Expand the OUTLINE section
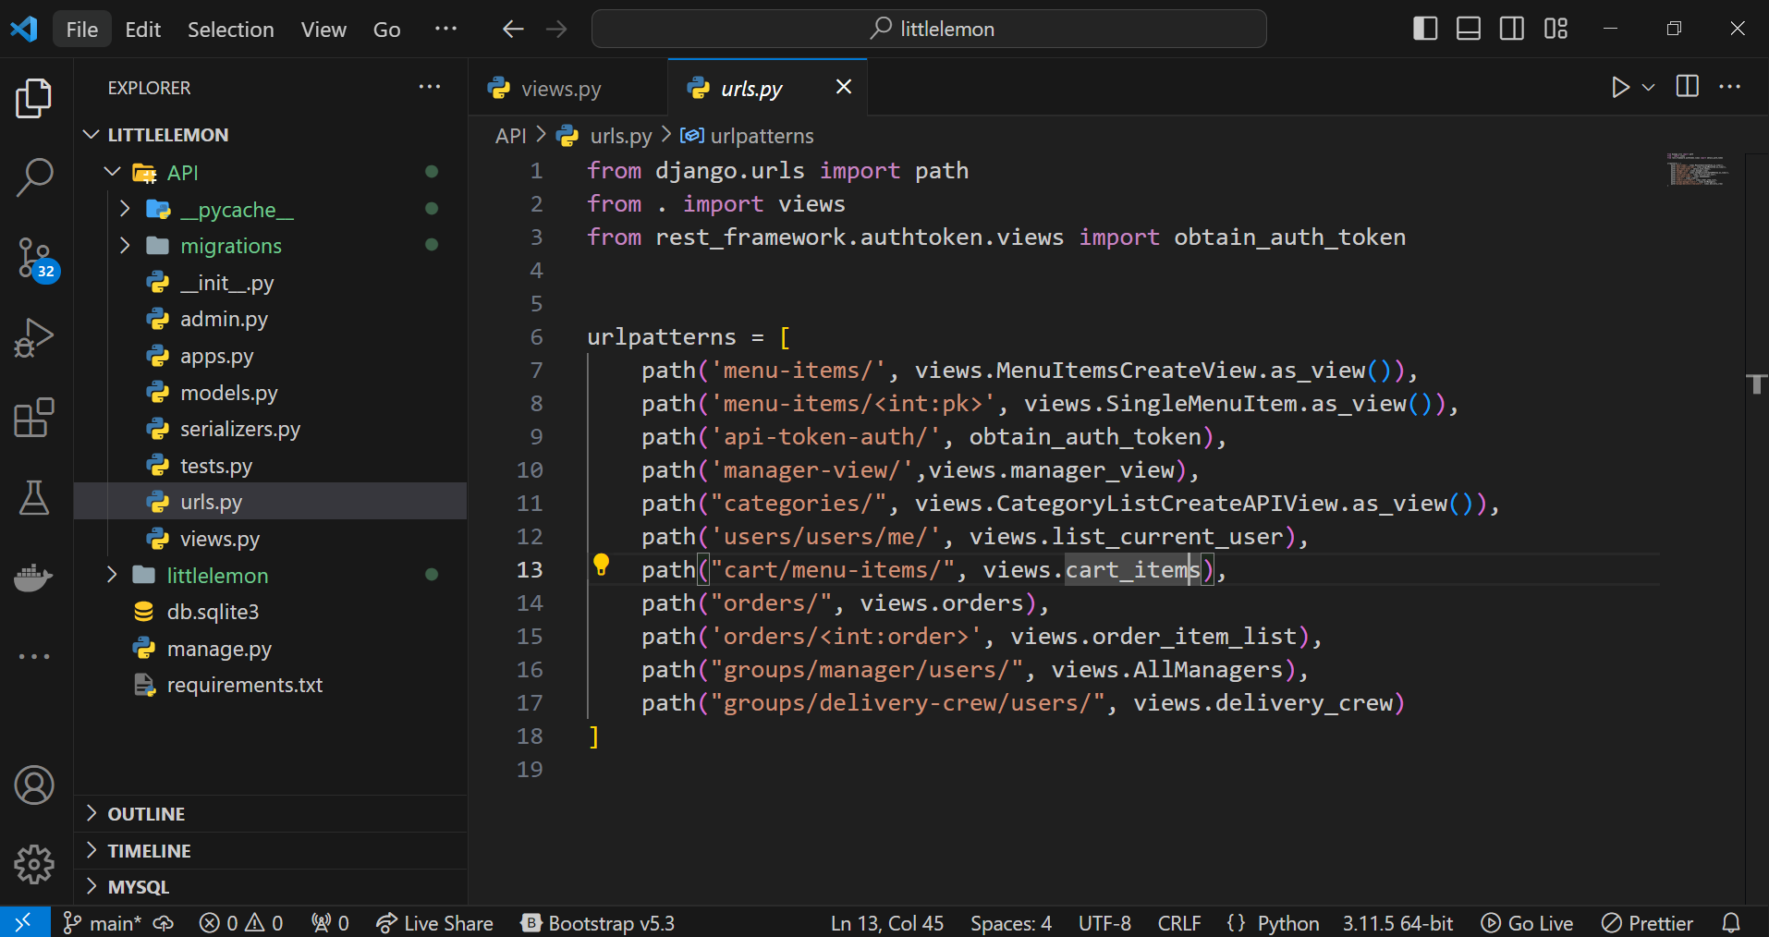The height and width of the screenshot is (937, 1769). [146, 814]
